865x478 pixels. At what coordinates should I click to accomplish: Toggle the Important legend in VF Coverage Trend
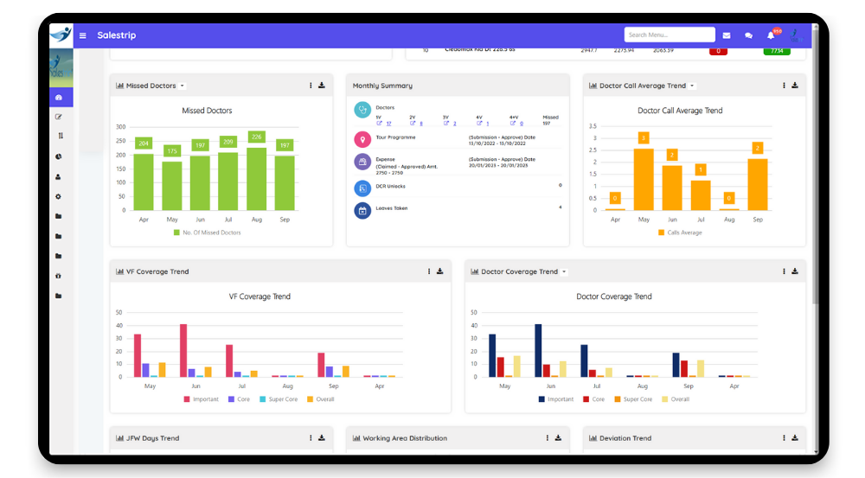point(202,399)
